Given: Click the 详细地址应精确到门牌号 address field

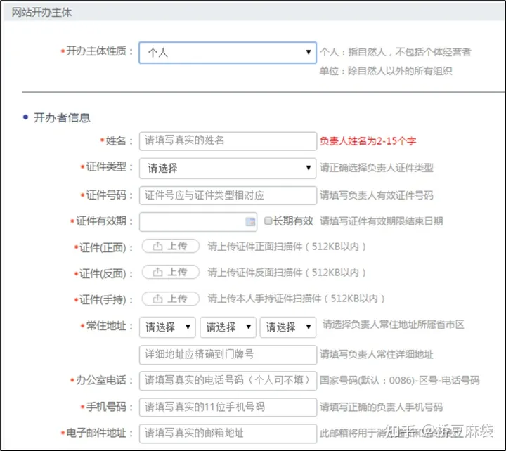Looking at the screenshot, I should [x=228, y=355].
